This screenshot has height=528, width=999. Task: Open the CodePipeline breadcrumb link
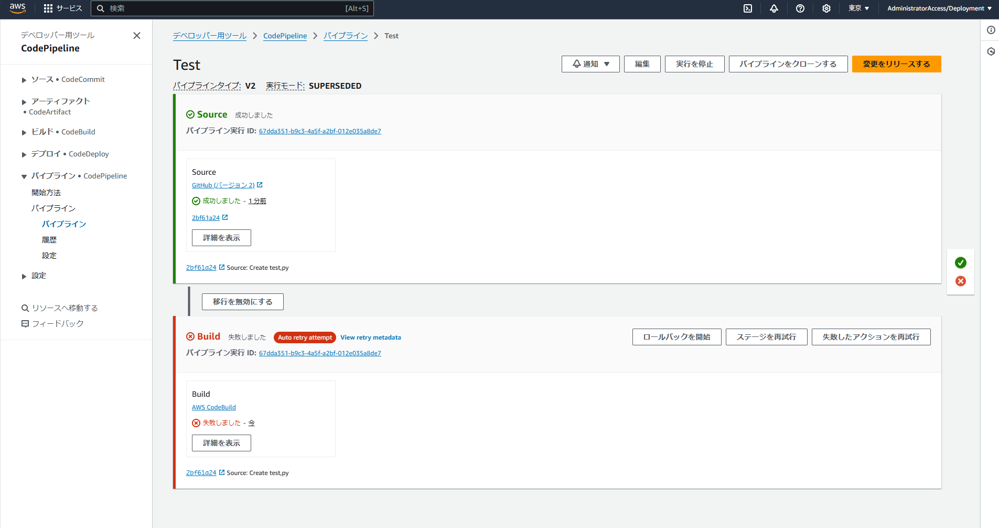285,36
